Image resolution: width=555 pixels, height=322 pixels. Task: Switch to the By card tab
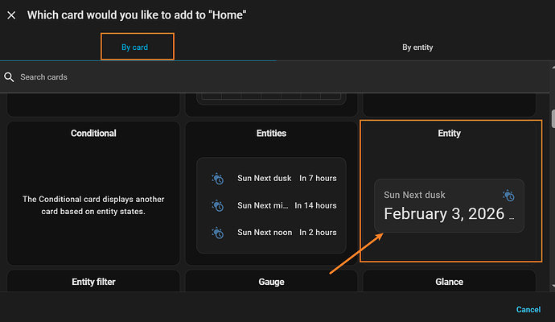[x=135, y=47]
